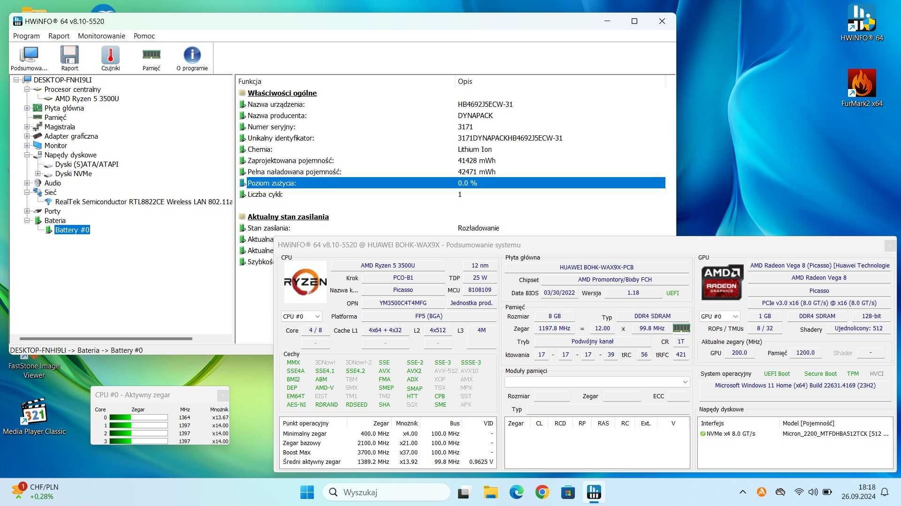Open the FastStone Image Viewer desktop shortcut

34,365
